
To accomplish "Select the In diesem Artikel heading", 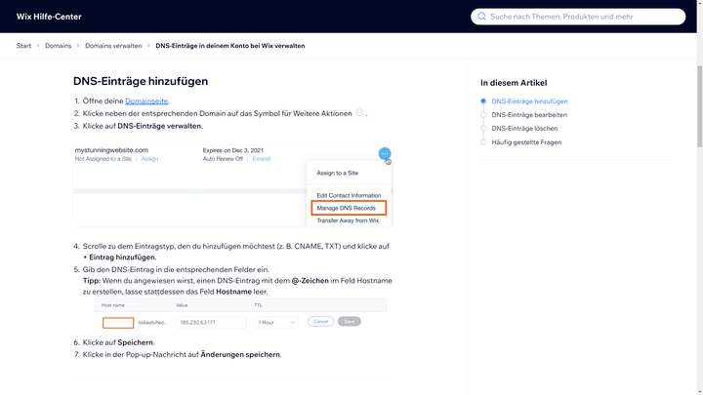I will click(514, 83).
